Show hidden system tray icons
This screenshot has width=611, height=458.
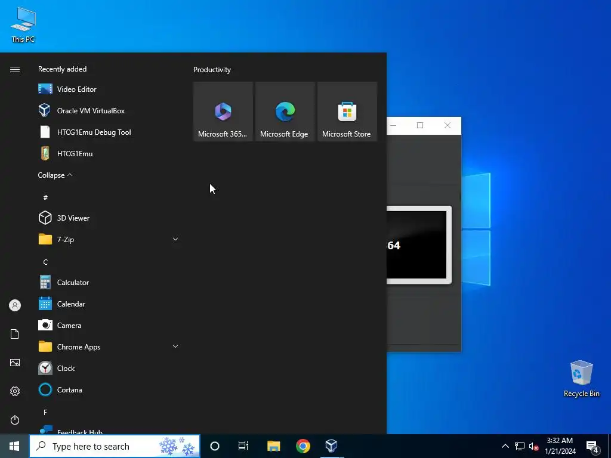[505, 446]
